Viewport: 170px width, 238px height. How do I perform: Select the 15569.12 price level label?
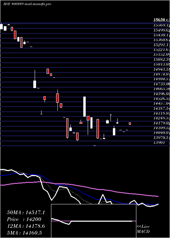[x=161, y=26]
